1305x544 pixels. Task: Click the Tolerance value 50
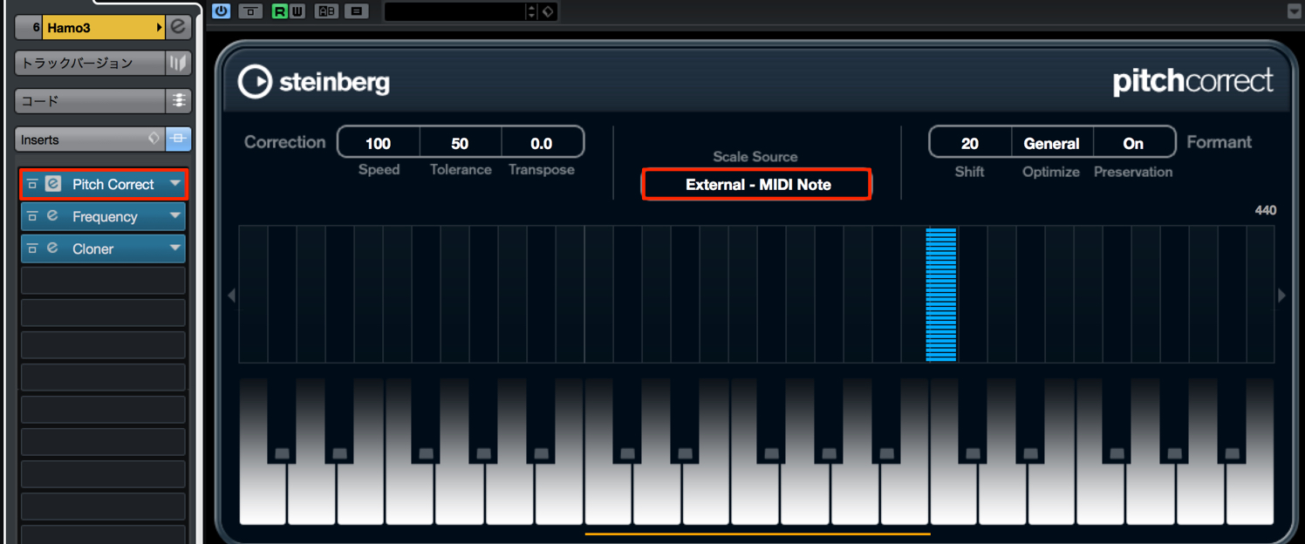(460, 143)
